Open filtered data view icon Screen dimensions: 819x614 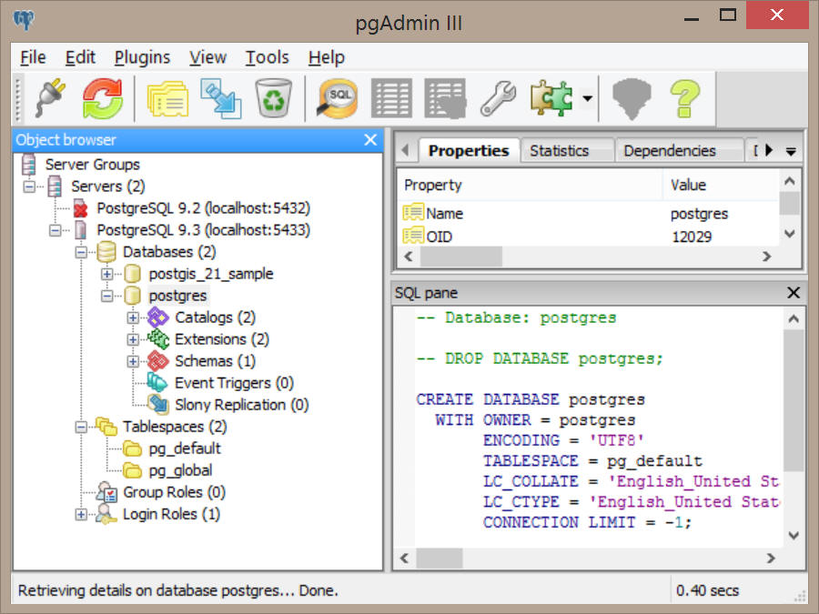point(445,98)
